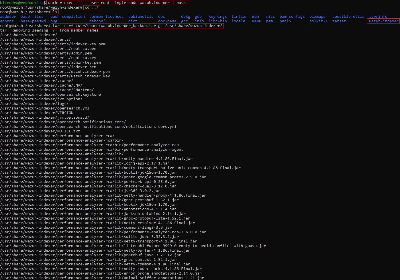The image size is (400, 280).
Task: Click the 'gdb' directory entry
Action: (198, 17)
